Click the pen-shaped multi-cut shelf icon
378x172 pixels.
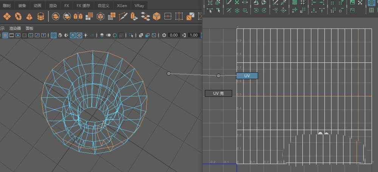coord(123,16)
